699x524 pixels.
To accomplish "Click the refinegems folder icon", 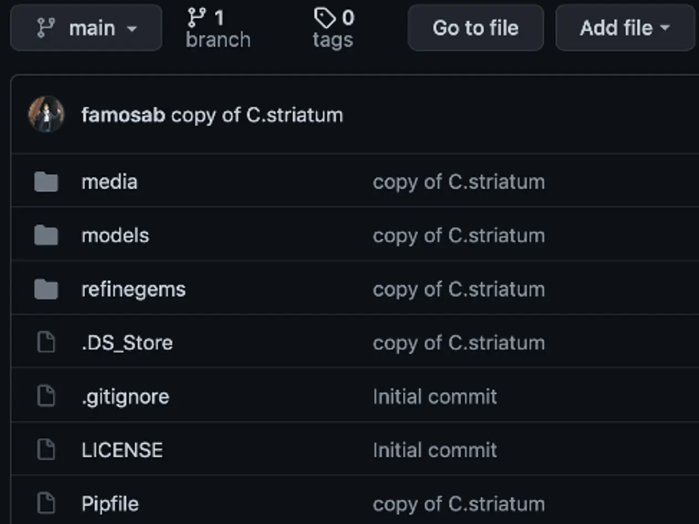I will click(x=46, y=289).
